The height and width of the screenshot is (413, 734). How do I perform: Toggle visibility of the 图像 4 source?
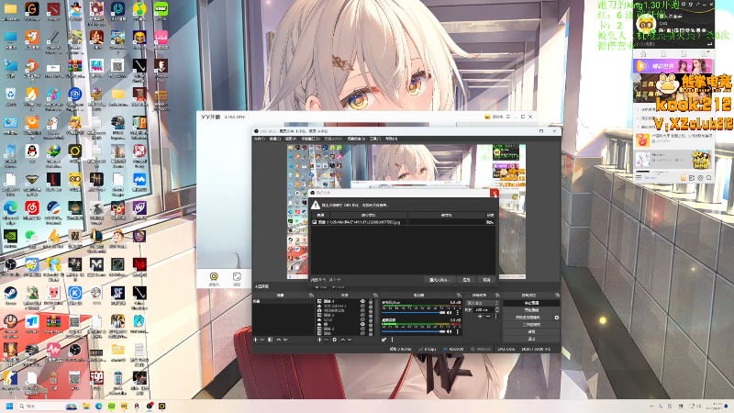point(362,301)
